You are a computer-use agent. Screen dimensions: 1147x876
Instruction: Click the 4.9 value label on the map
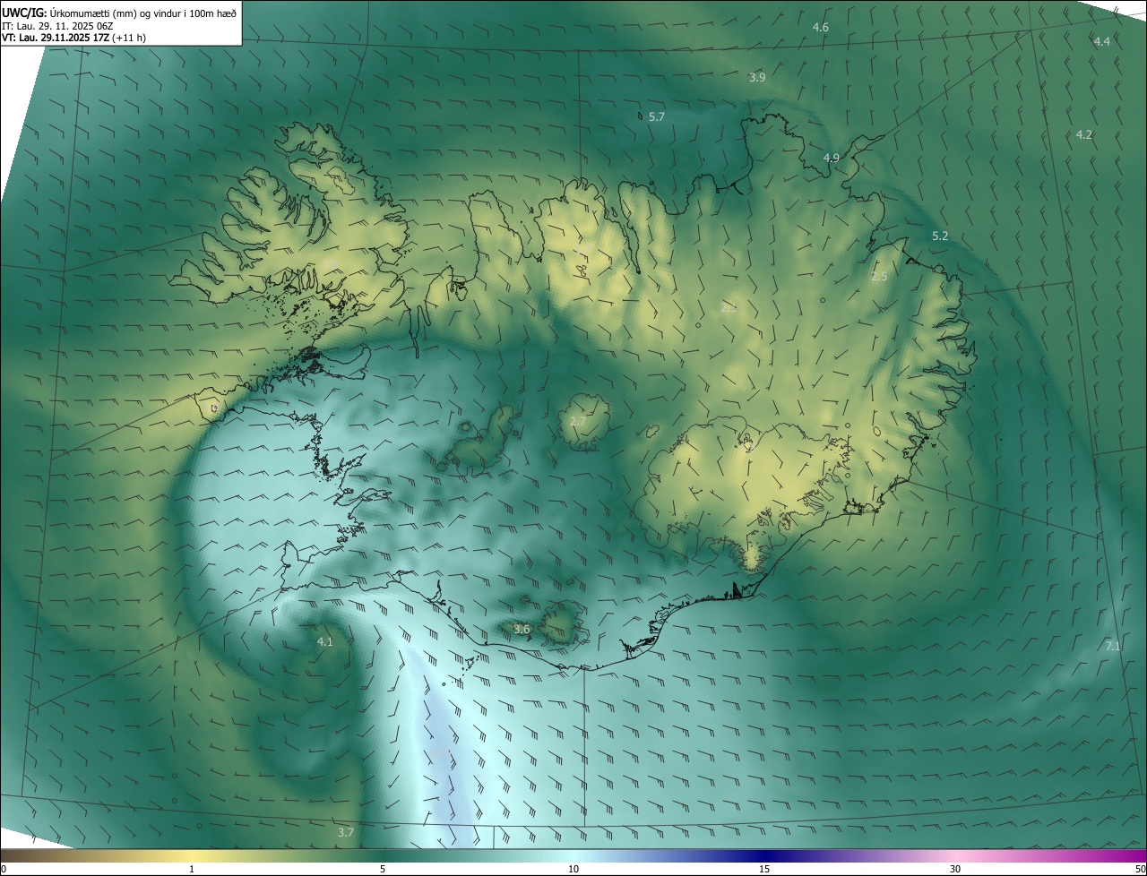coord(831,159)
